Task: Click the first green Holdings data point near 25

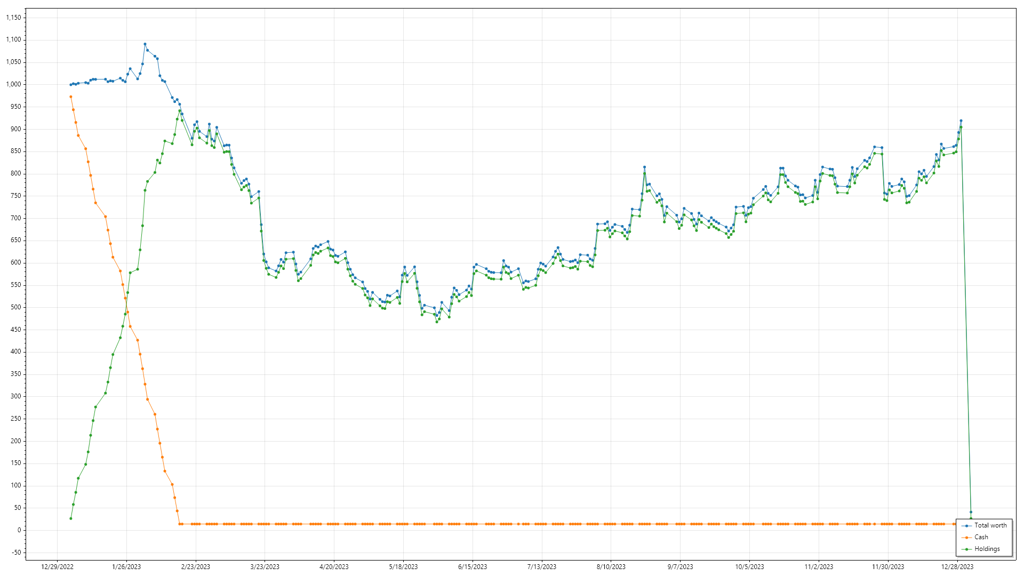Action: coord(71,518)
